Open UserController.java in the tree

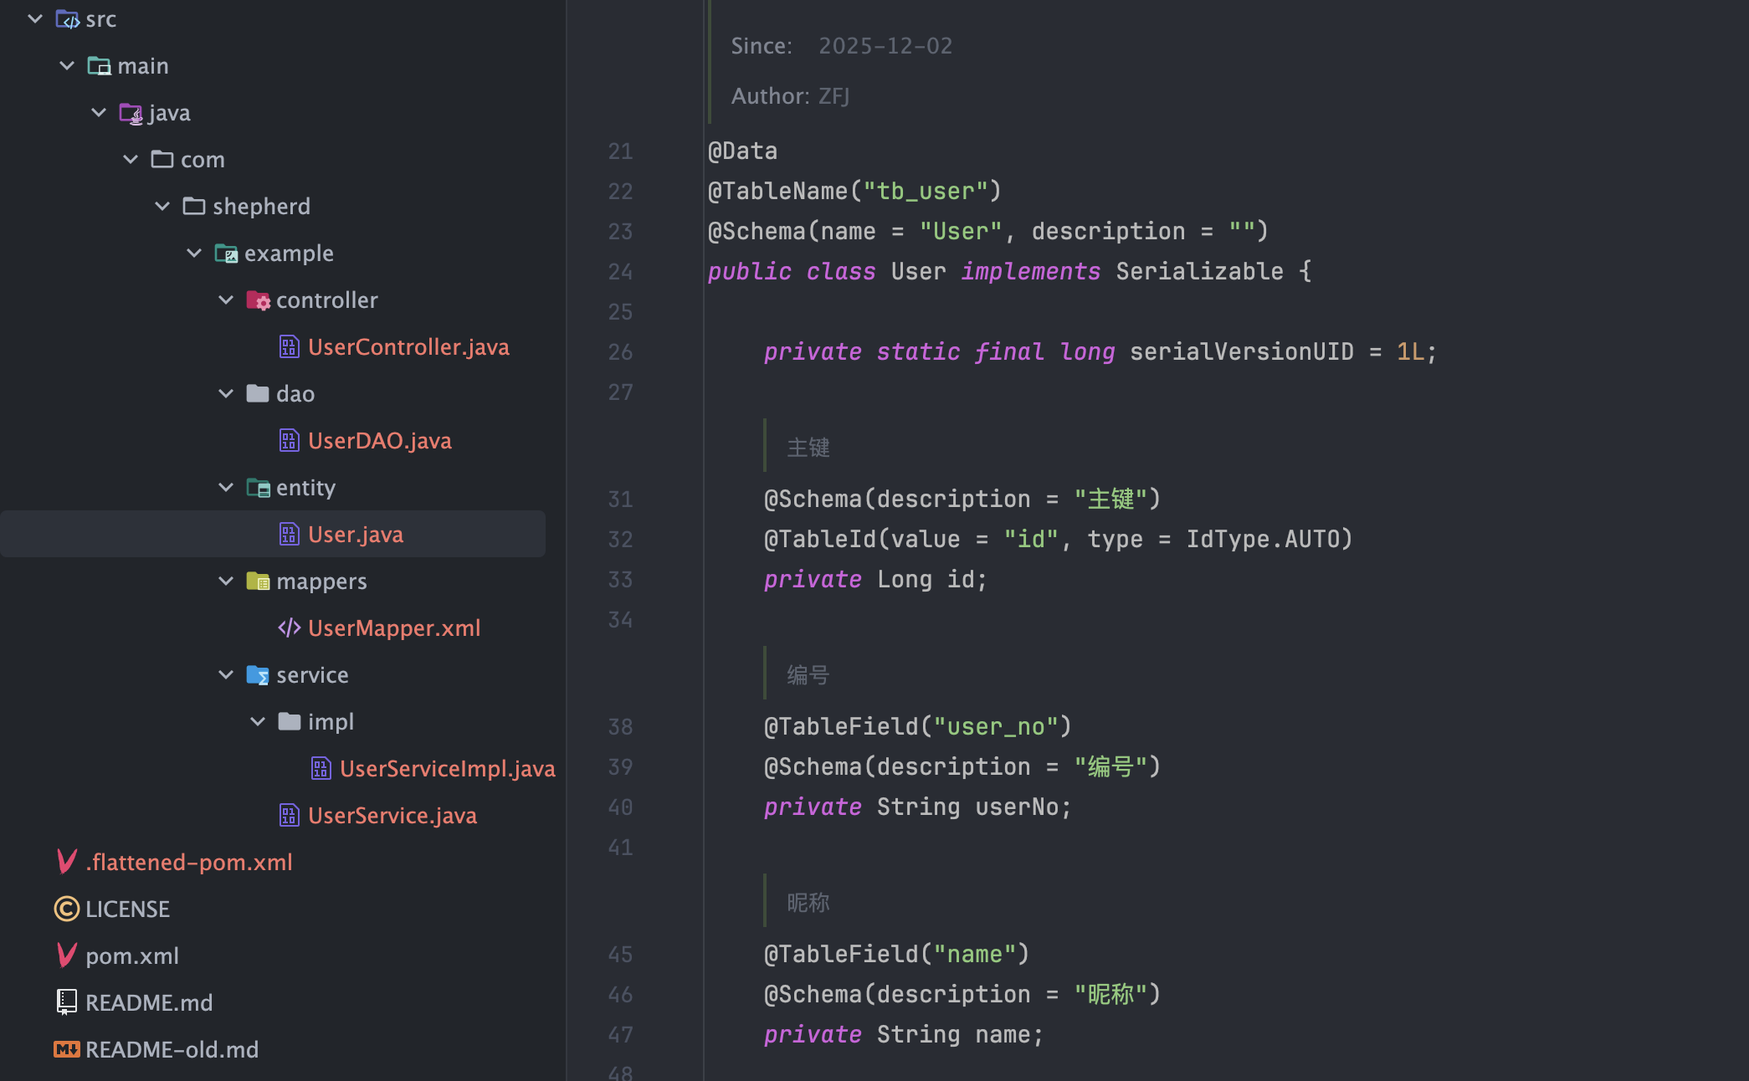tap(408, 347)
